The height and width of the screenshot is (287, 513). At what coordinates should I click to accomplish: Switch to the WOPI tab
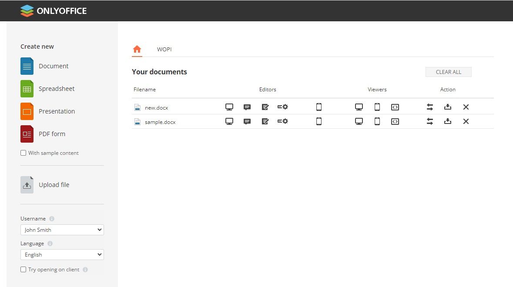(164, 49)
